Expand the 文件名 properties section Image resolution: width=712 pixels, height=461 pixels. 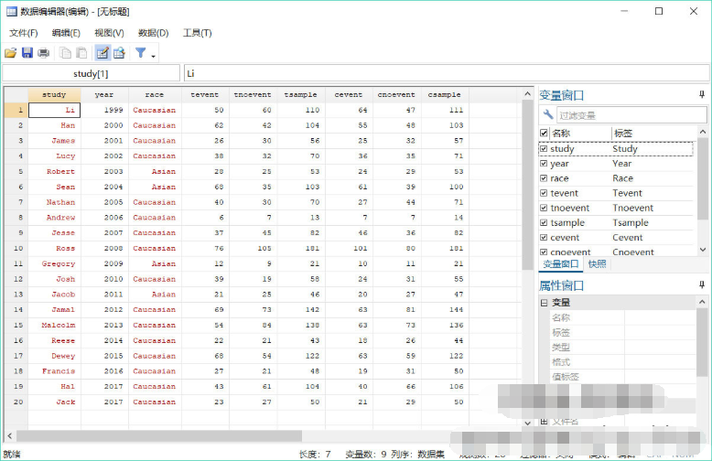click(544, 421)
